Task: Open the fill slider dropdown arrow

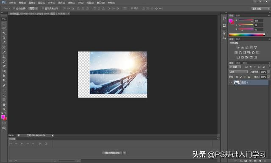Action: [268, 77]
